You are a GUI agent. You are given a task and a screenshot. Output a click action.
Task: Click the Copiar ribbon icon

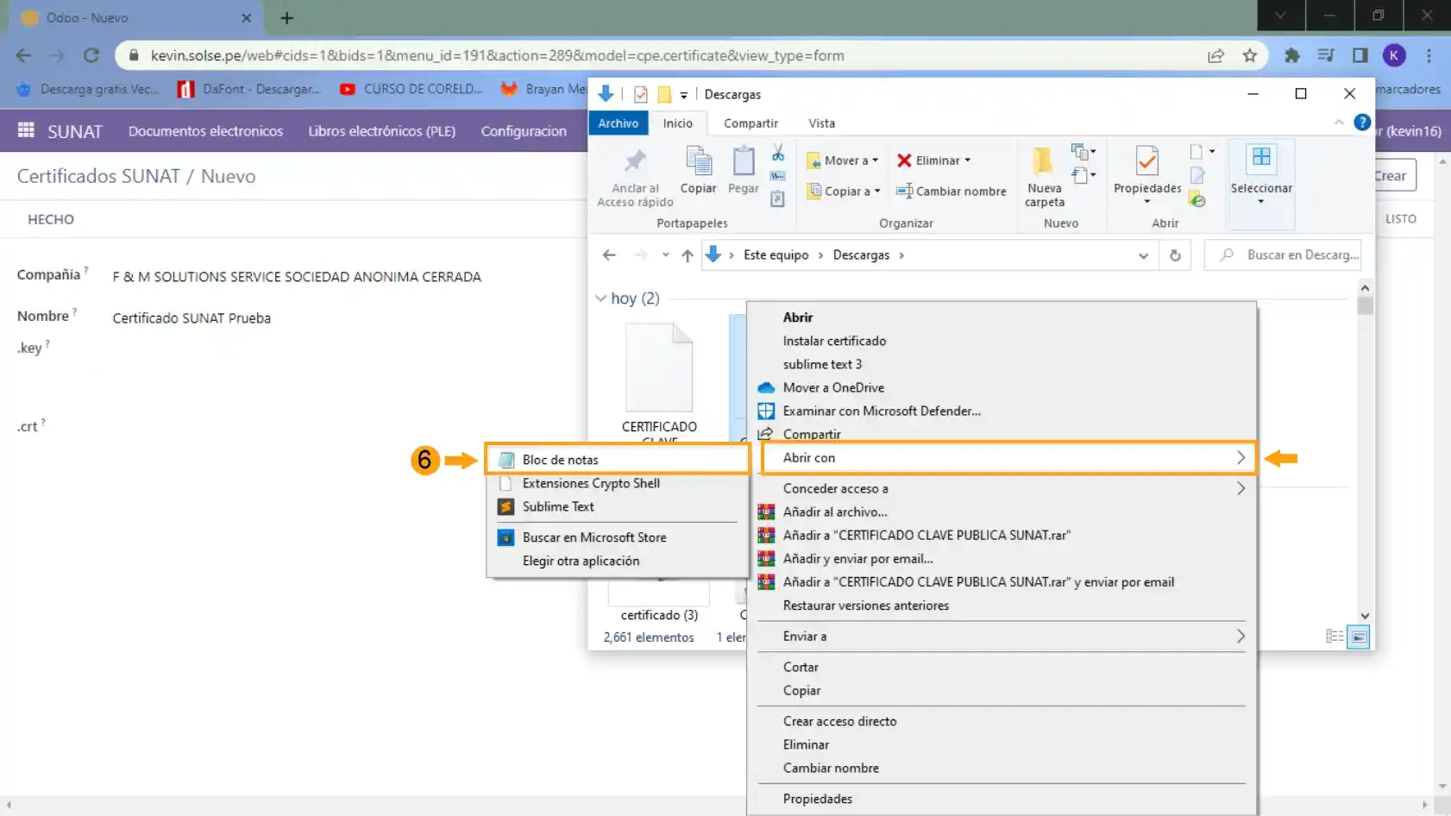tap(698, 161)
